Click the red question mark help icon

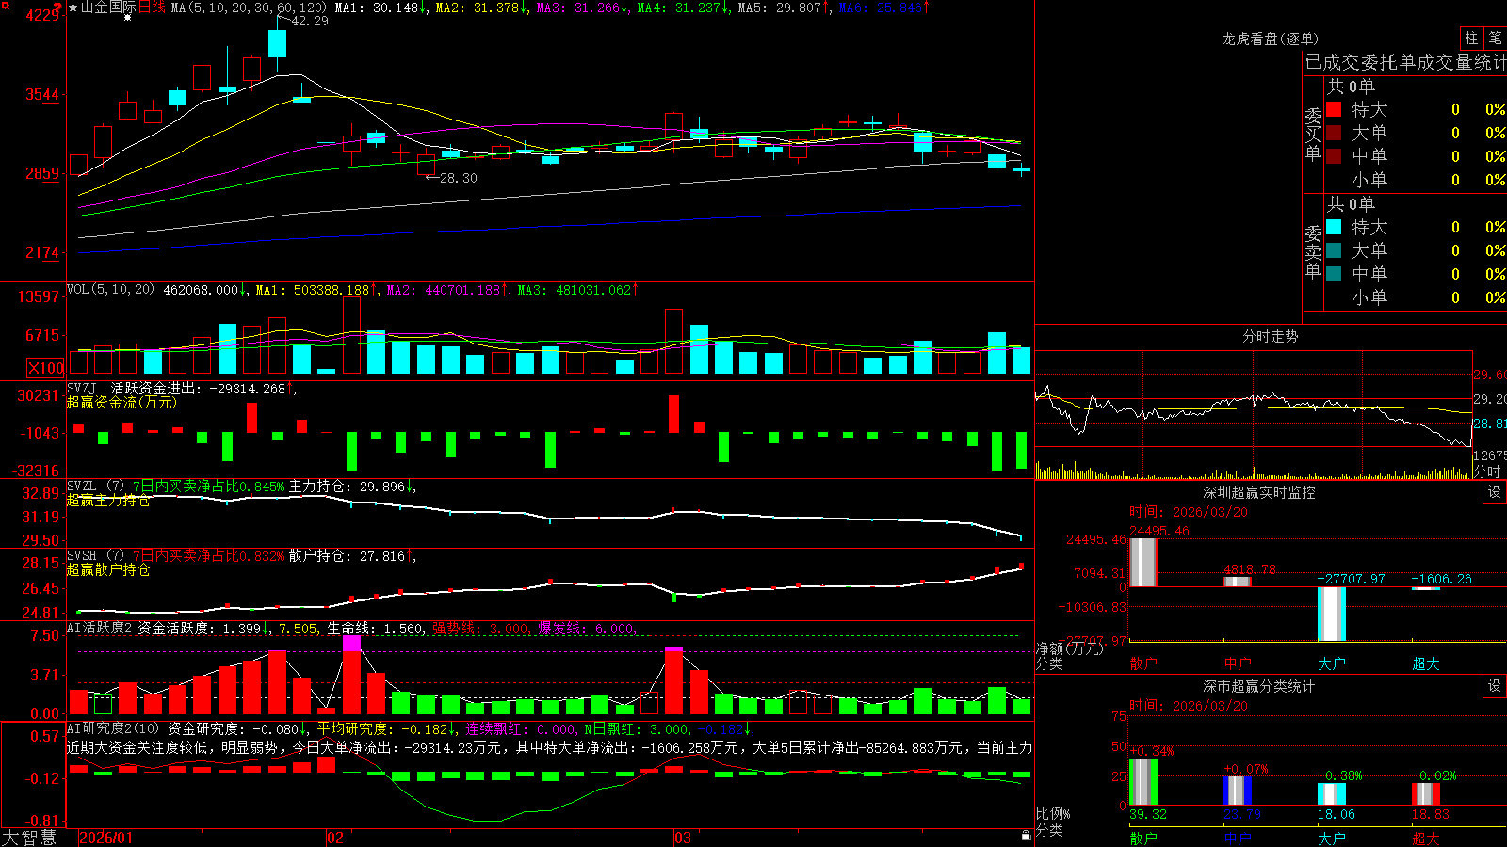(58, 8)
